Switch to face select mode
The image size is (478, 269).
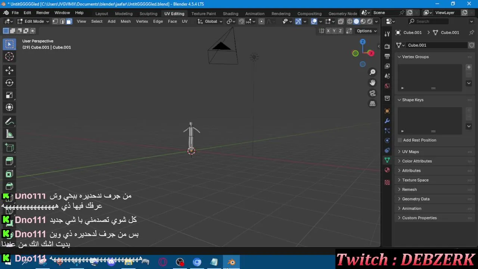coord(69,21)
